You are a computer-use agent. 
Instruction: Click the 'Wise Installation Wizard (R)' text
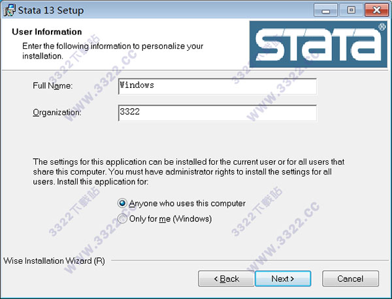[54, 261]
